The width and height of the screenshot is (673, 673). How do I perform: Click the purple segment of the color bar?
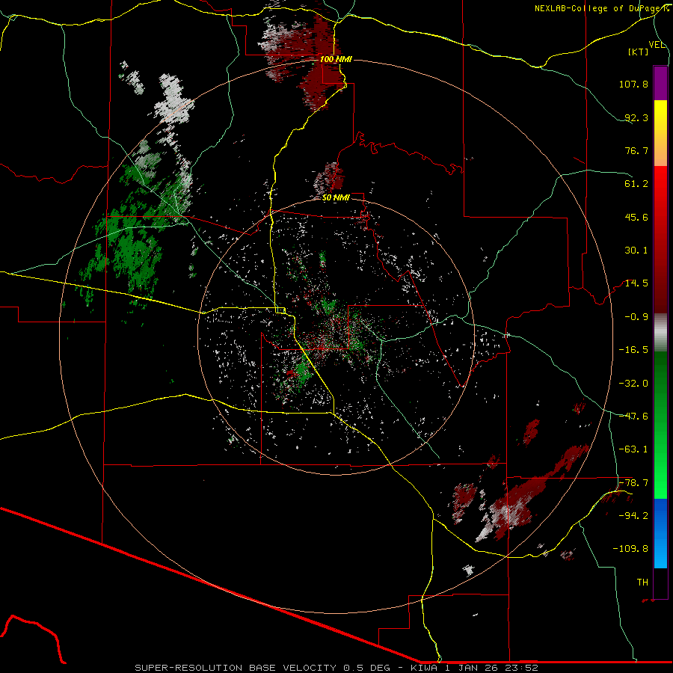[x=660, y=83]
